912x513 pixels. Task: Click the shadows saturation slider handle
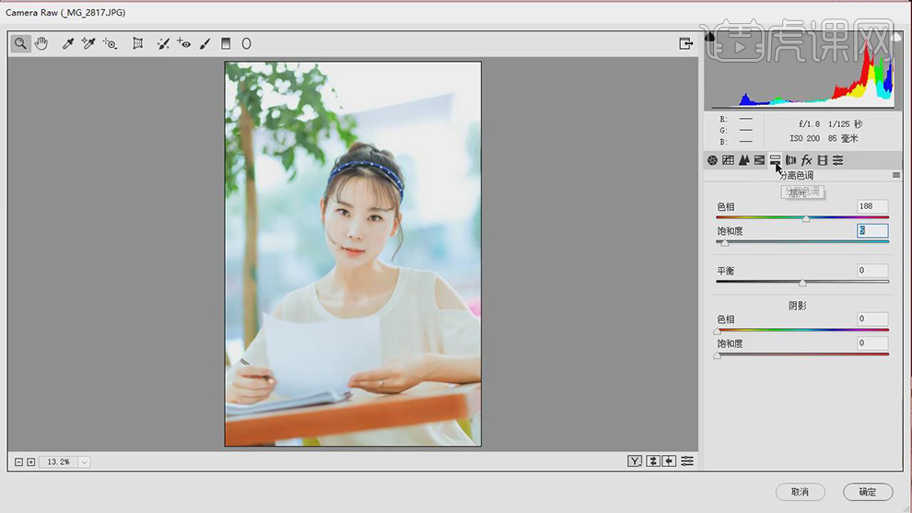(x=717, y=356)
